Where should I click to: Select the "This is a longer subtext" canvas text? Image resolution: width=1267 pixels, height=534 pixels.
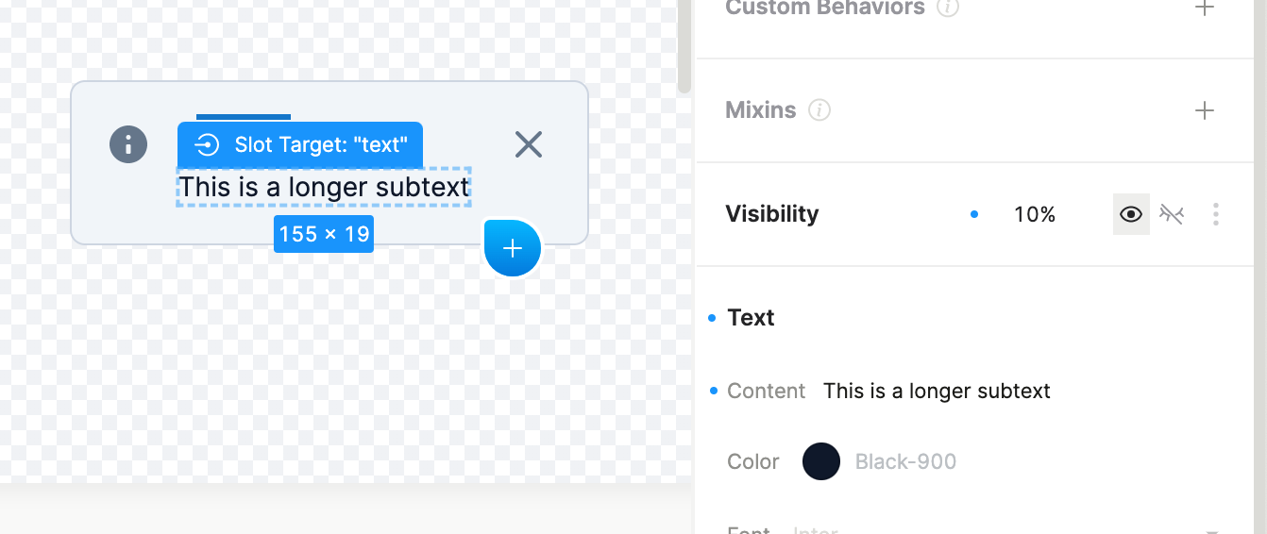(x=324, y=187)
